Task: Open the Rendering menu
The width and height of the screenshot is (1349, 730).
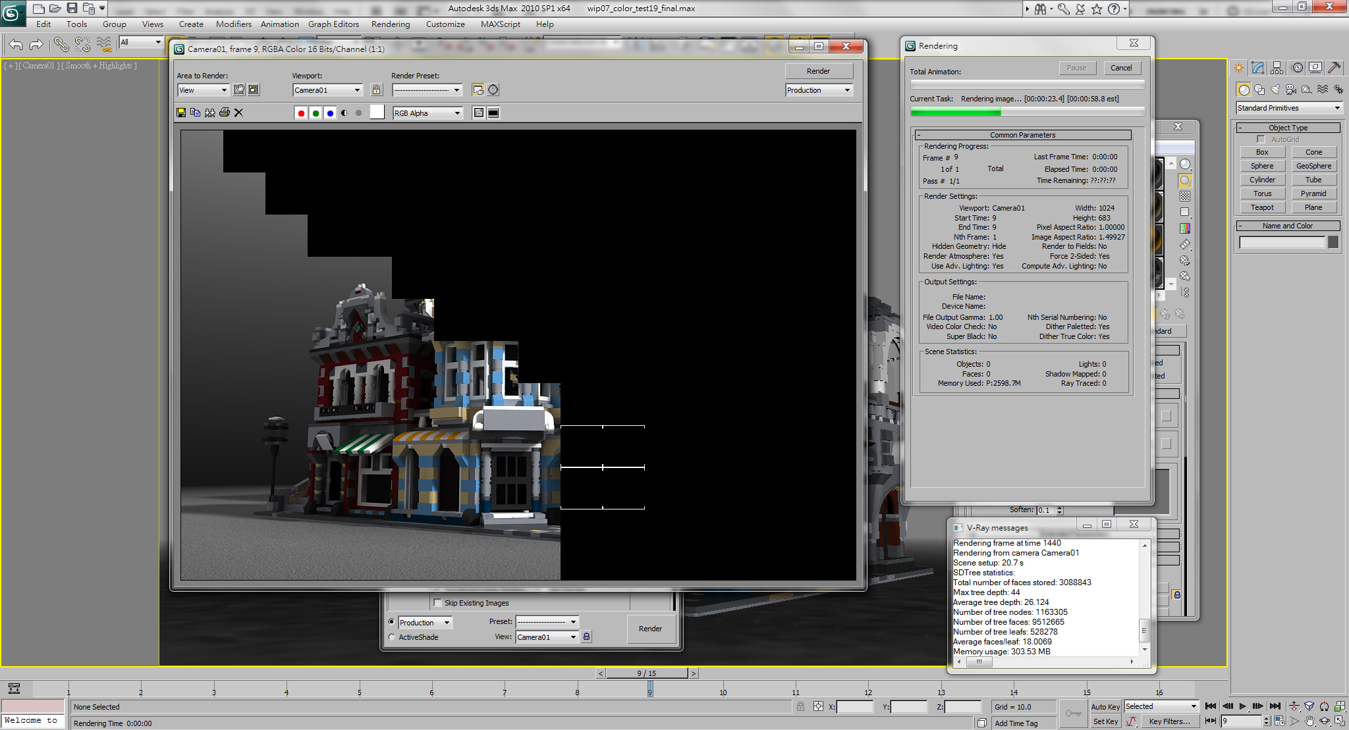Action: click(391, 24)
